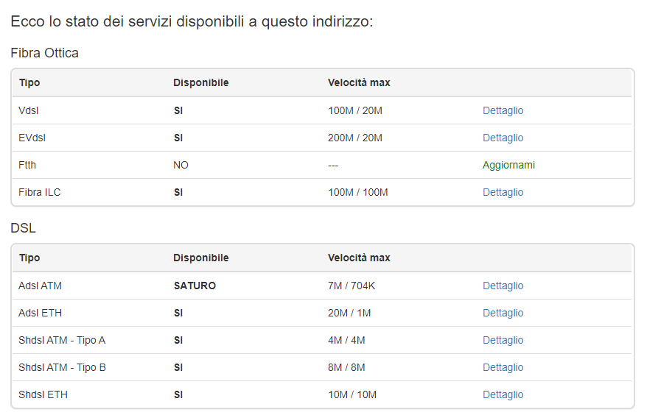This screenshot has width=647, height=418.
Task: Click Tipo header in Fibra Ottica table
Action: coord(29,82)
